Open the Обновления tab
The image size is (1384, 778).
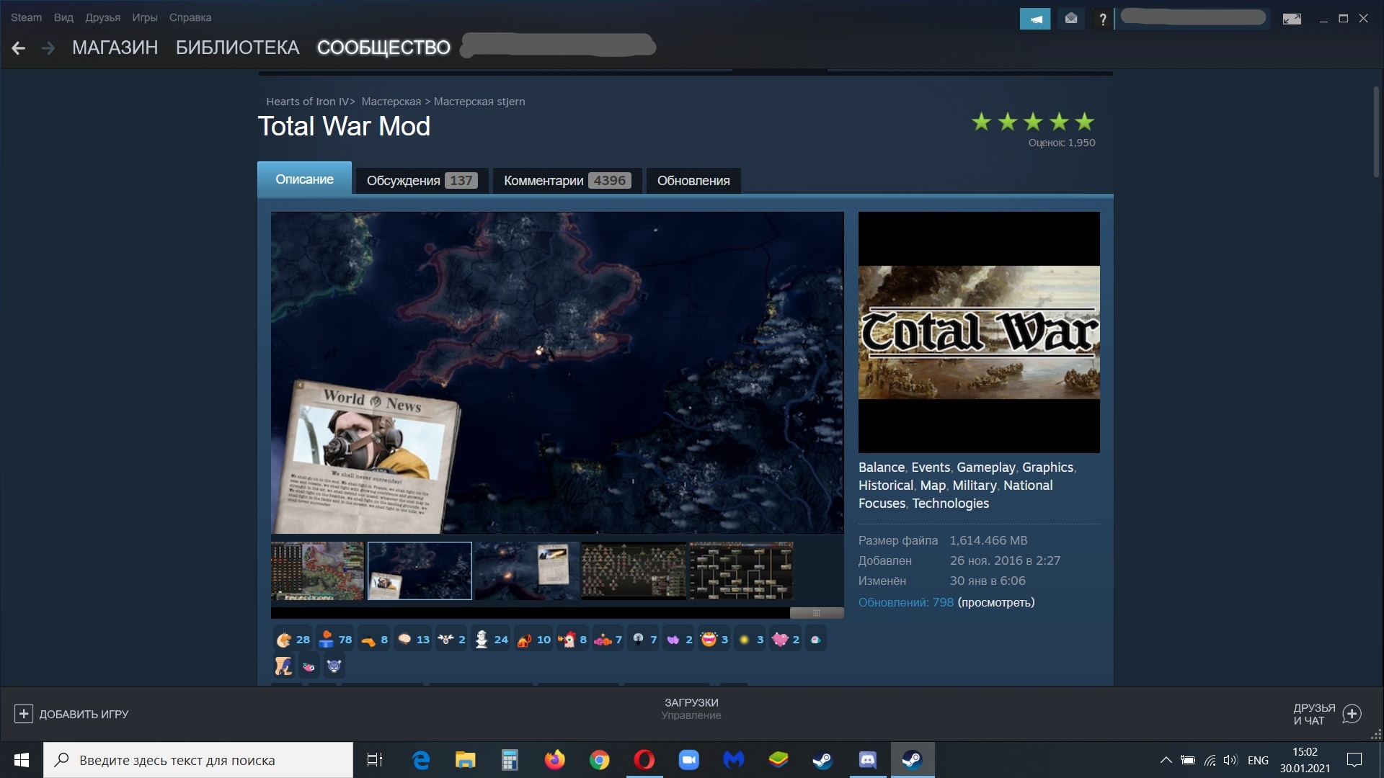pos(693,181)
